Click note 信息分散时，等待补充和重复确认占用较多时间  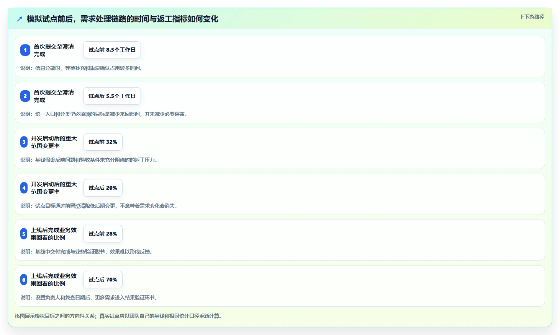pyautogui.click(x=82, y=68)
